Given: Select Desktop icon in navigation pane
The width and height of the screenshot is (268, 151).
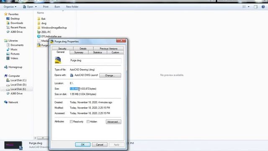Looking at the screenshot, I should [x=8, y=18].
